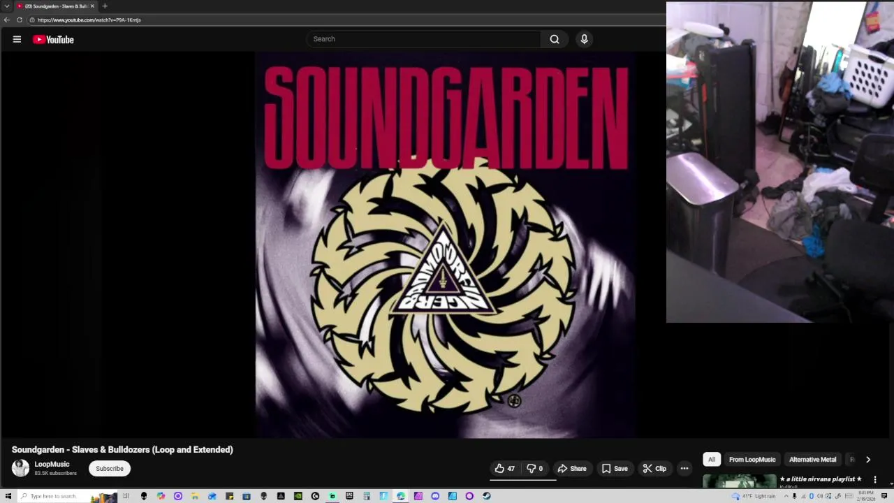Open Discord from the taskbar
The image size is (894, 503).
coord(435,496)
